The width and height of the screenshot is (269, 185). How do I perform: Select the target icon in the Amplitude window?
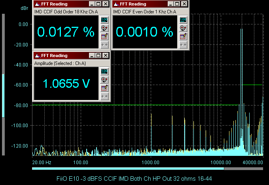pos(104,80)
